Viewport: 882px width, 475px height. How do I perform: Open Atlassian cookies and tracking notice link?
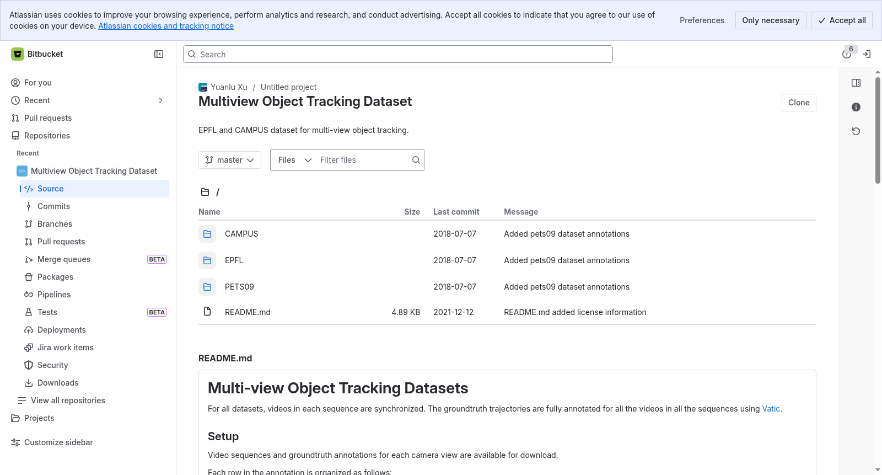[x=166, y=26]
